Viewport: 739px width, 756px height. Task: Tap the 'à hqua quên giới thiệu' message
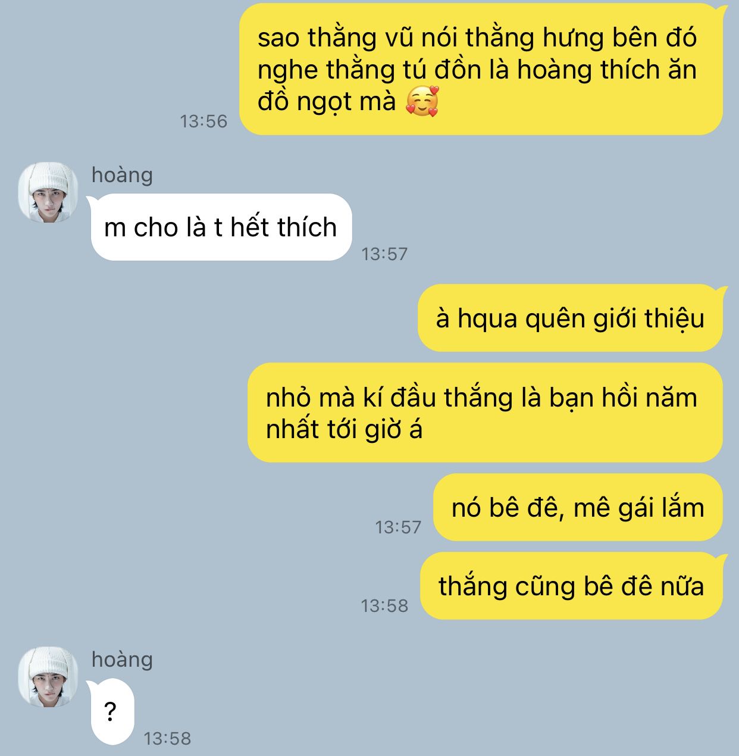click(571, 318)
